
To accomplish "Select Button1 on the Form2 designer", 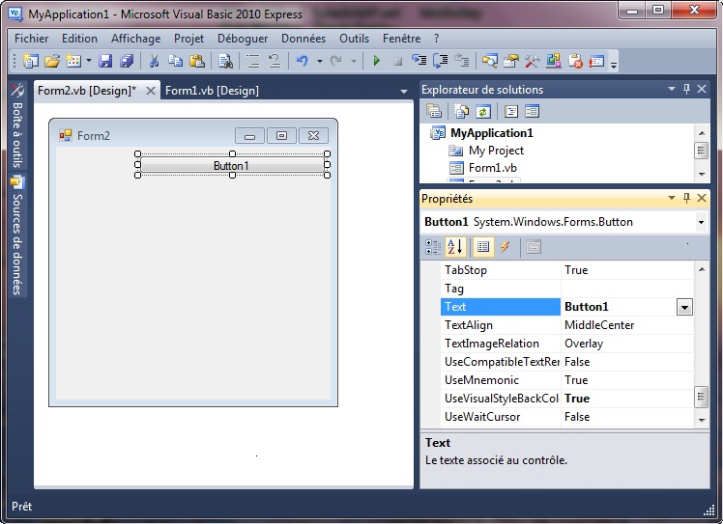I will coord(232,165).
